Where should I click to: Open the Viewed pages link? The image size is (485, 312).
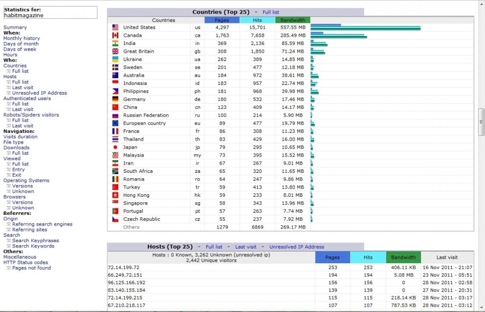coord(12,159)
